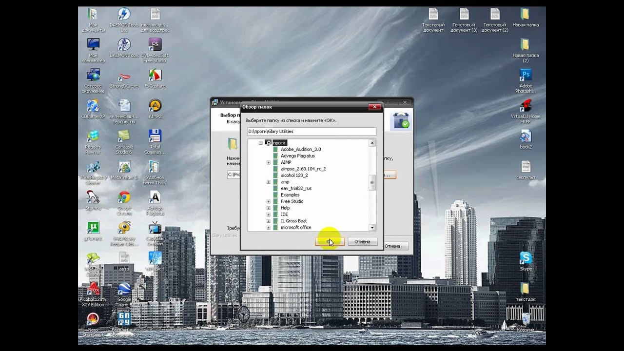Image resolution: width=624 pixels, height=351 pixels.
Task: Select the aimpse_2.60.104_rc_2 folder
Action: (303, 169)
